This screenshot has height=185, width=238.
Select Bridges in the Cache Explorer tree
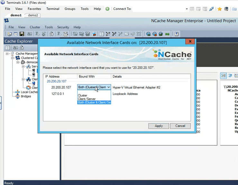coord(26,96)
